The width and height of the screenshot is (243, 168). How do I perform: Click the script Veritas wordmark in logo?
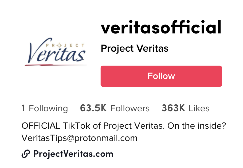(57, 51)
